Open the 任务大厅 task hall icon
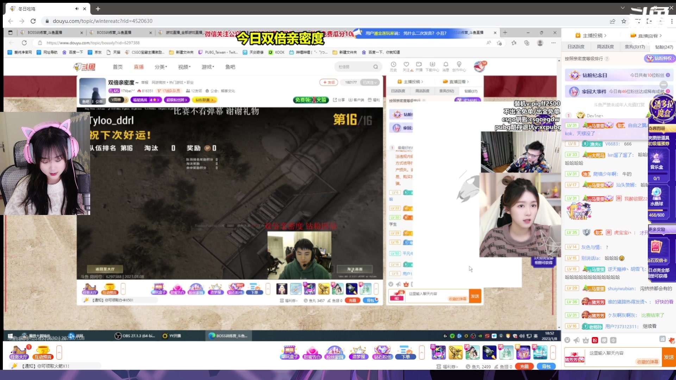This screenshot has height=380, width=676. point(19,352)
